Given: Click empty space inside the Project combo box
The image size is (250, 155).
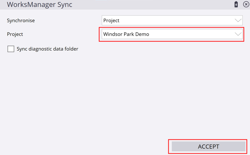Looking at the screenshot, I should point(193,34).
